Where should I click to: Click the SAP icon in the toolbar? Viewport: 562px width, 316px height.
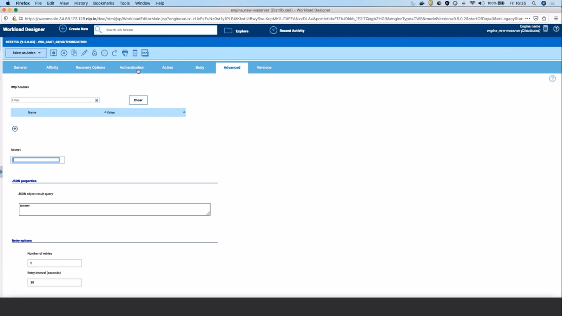[x=145, y=53]
